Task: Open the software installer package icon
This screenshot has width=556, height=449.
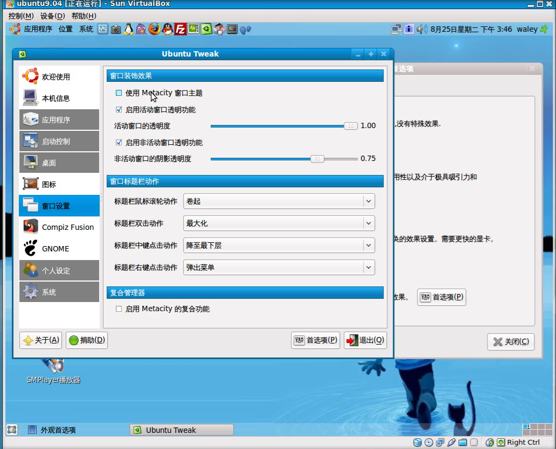Action: tap(219, 29)
